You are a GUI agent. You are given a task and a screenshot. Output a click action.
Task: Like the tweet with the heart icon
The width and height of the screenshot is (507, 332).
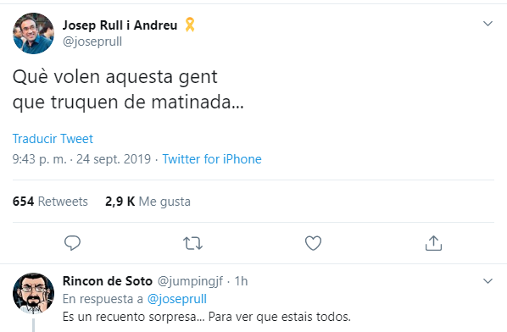coord(314,243)
